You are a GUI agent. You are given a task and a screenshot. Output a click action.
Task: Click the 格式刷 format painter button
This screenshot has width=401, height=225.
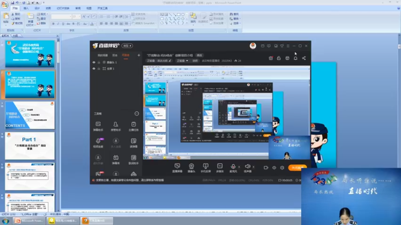17,23
